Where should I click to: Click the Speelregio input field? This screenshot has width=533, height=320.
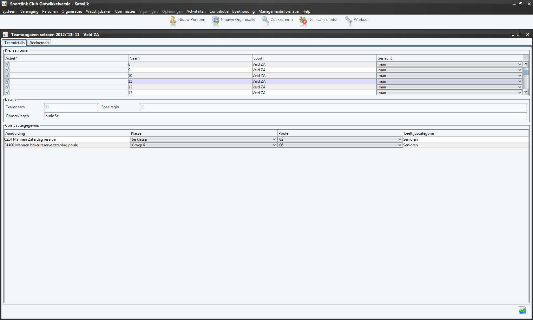[x=333, y=107]
